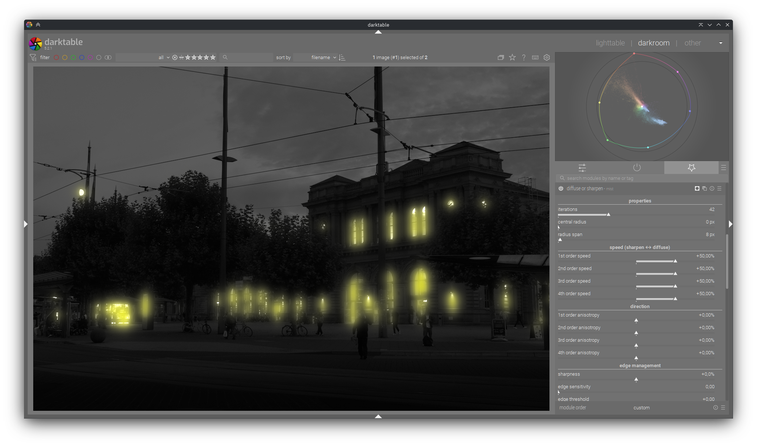757x447 pixels.
Task: Collapse the speed (sharpen ↔ diffuse) section
Action: (640, 248)
